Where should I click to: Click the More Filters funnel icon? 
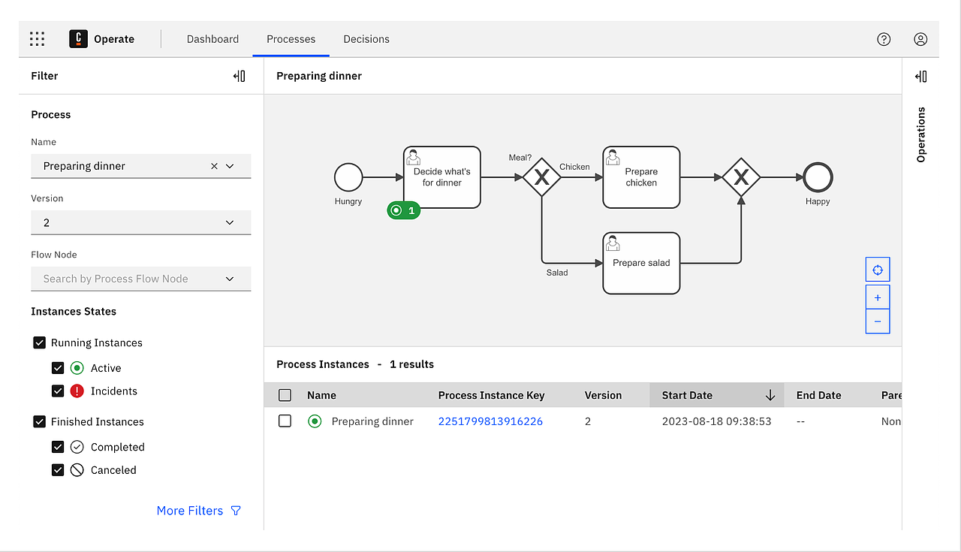point(236,511)
